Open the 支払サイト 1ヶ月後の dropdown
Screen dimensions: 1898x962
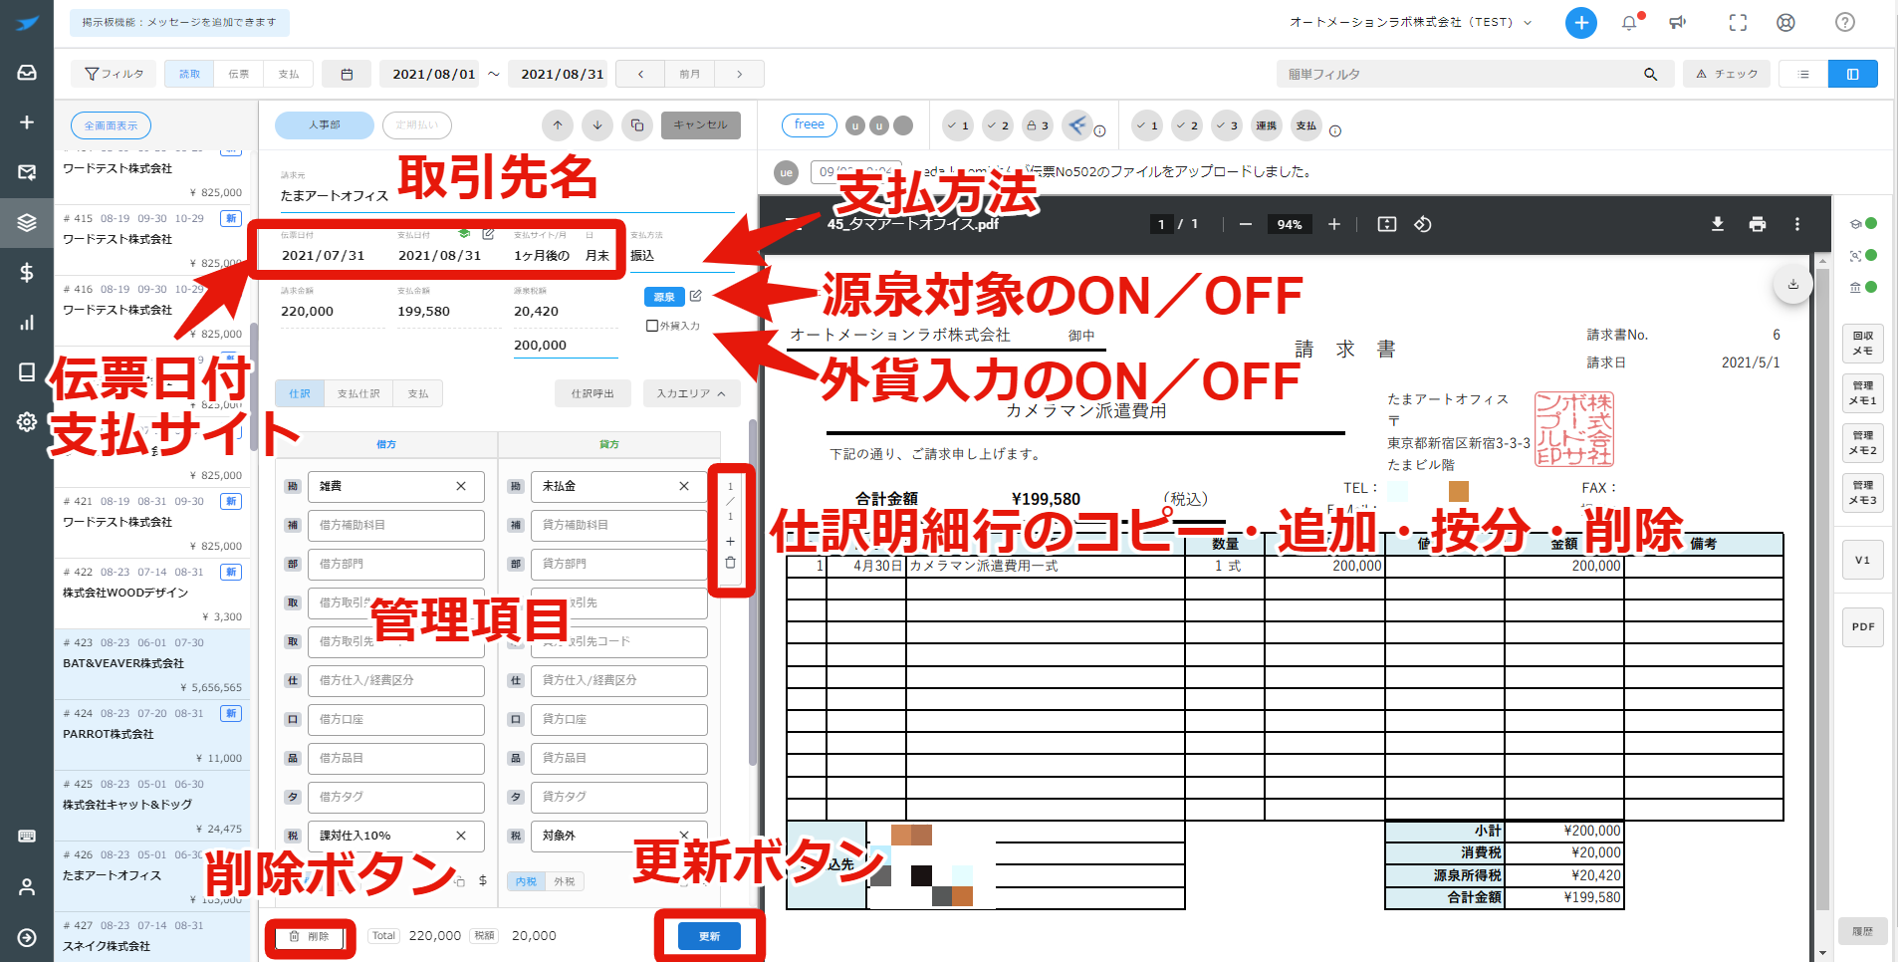542,256
